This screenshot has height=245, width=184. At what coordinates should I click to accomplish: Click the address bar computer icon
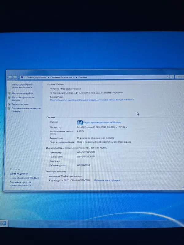(x=22, y=77)
